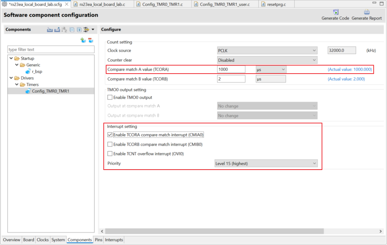Click horizontal scrollbar right arrow

(x=380, y=231)
